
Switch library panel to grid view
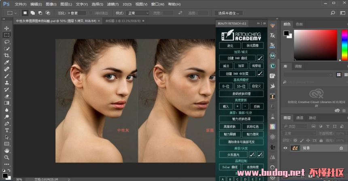point(338,74)
